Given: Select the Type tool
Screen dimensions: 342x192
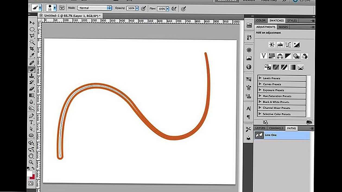Looking at the screenshot, I should (x=32, y=122).
